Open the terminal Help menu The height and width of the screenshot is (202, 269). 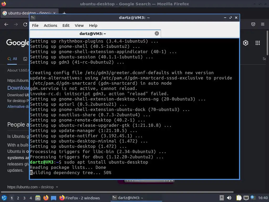[93, 26]
